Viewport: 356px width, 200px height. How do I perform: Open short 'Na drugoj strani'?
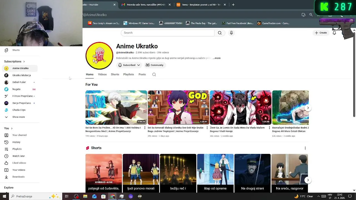tap(253, 173)
